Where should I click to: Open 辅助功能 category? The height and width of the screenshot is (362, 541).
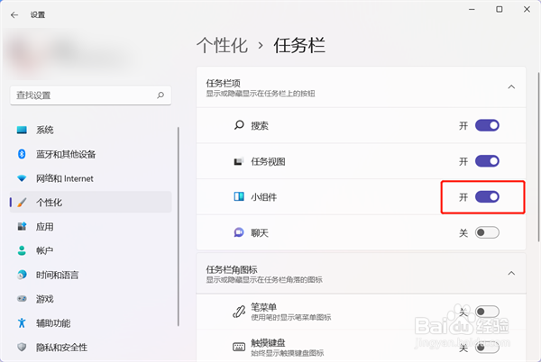click(91, 322)
